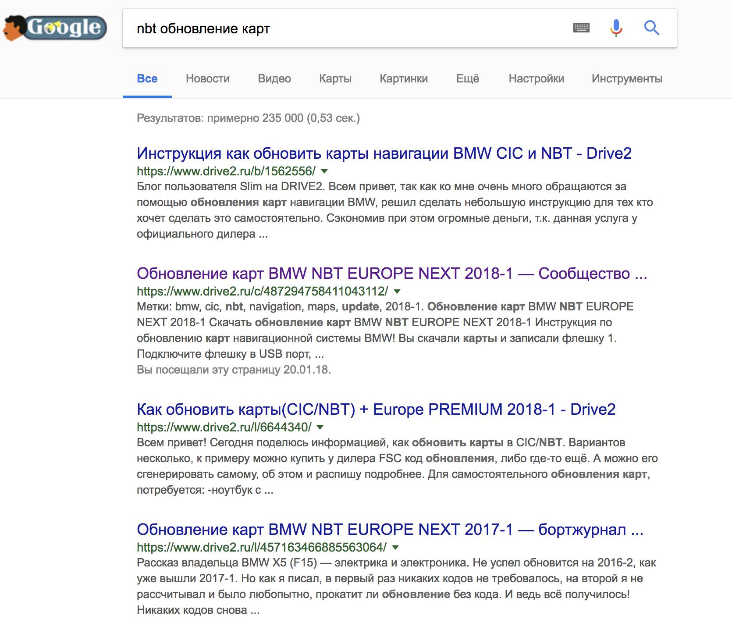732x641 pixels.
Task: Open the Europe PREMIUM 2018-1 result
Action: point(376,410)
